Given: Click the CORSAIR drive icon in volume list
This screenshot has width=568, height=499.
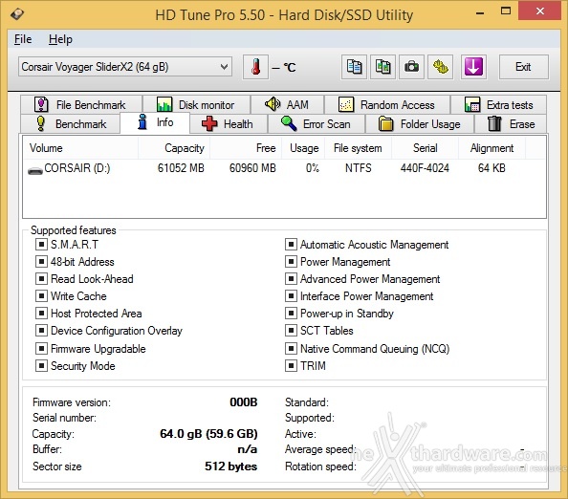Looking at the screenshot, I should pyautogui.click(x=35, y=170).
